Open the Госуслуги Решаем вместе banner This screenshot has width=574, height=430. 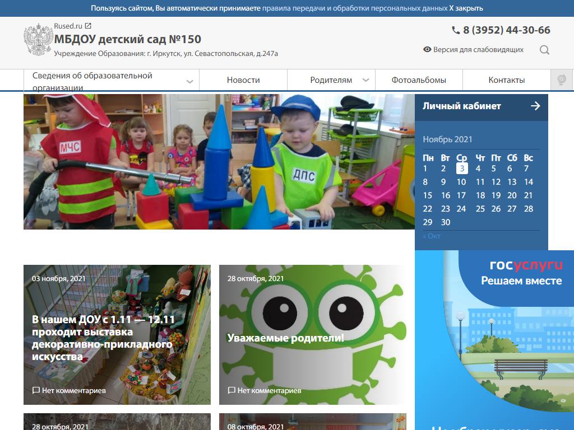point(504,336)
